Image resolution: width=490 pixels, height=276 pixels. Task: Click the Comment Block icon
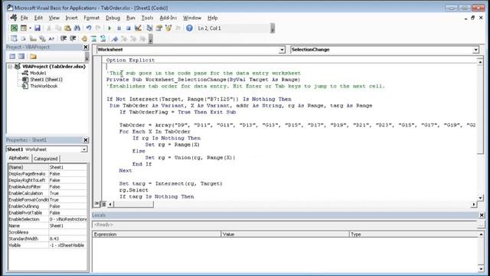[93, 39]
